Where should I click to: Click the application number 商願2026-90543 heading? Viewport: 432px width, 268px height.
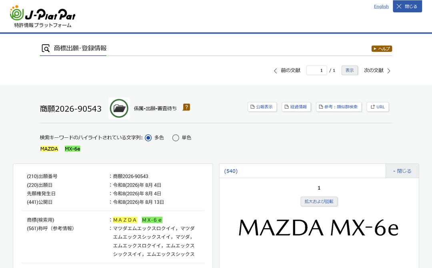click(70, 109)
